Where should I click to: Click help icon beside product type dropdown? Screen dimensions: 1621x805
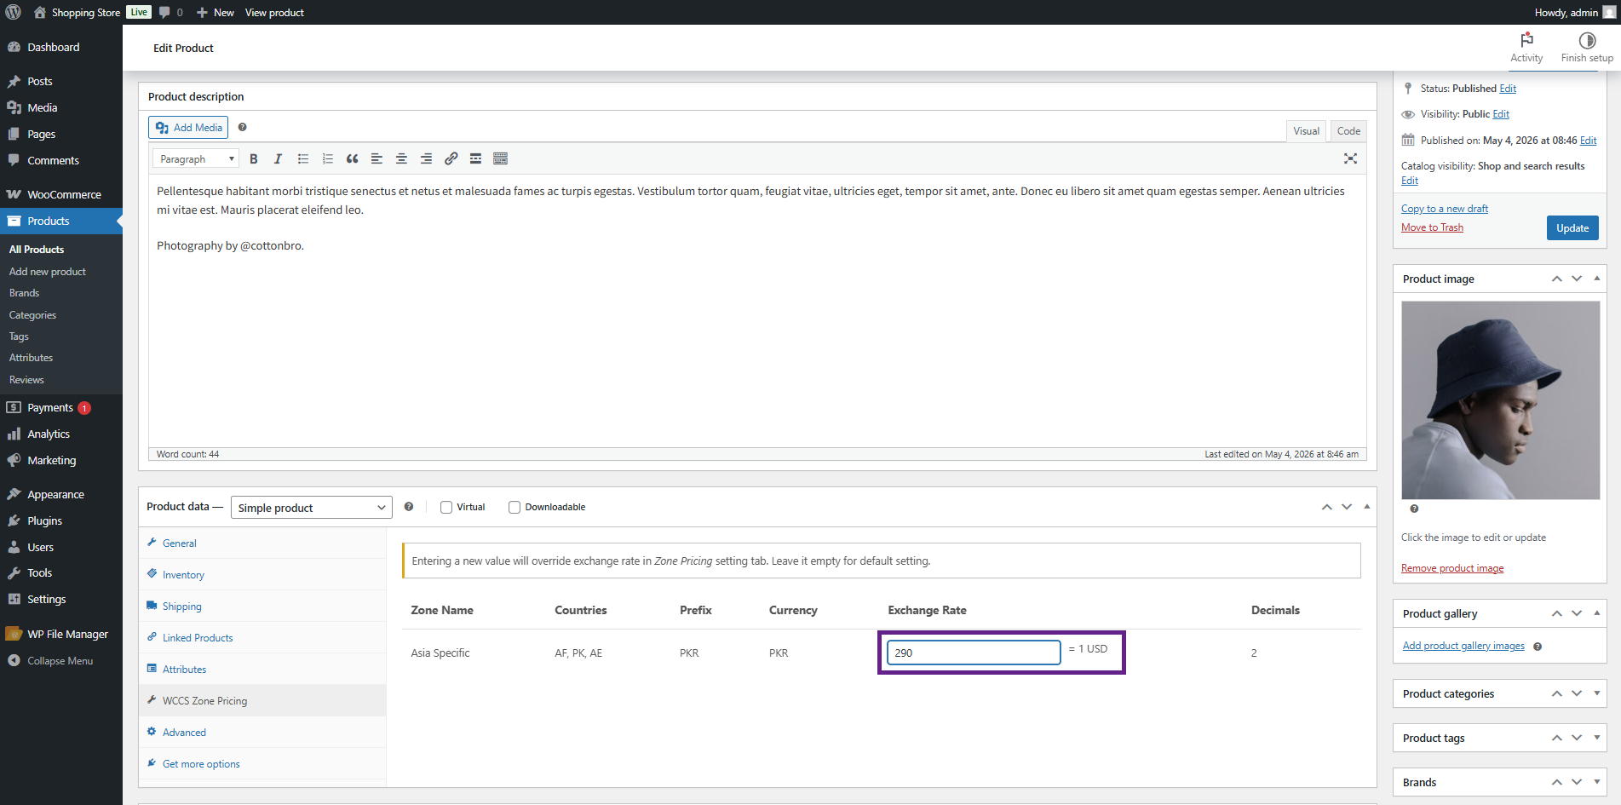(409, 506)
